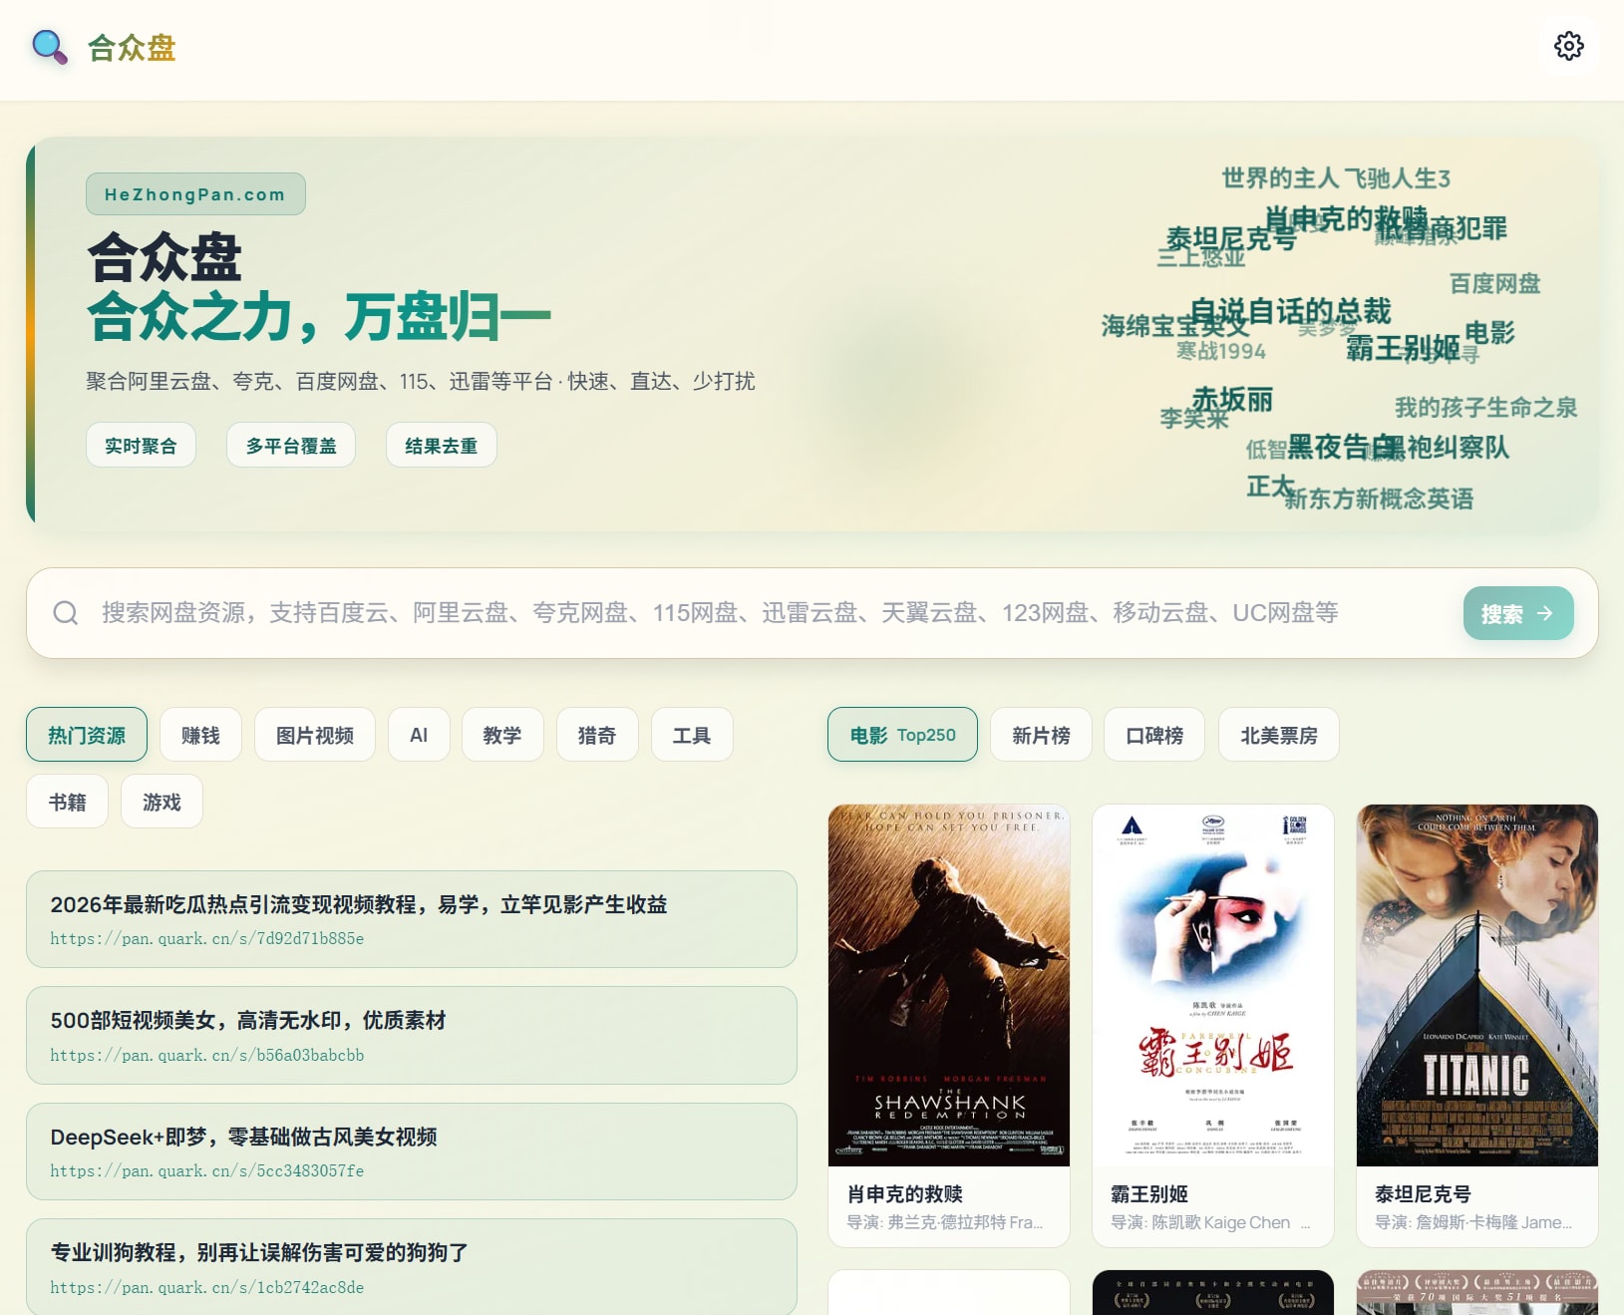Click the 自说自话的总裁 tag in word cloud
The image size is (1624, 1315).
click(1291, 311)
